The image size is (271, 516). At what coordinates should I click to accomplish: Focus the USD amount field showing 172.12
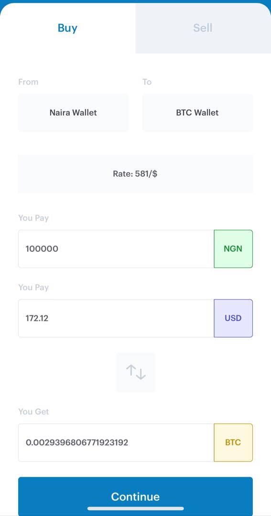116,318
